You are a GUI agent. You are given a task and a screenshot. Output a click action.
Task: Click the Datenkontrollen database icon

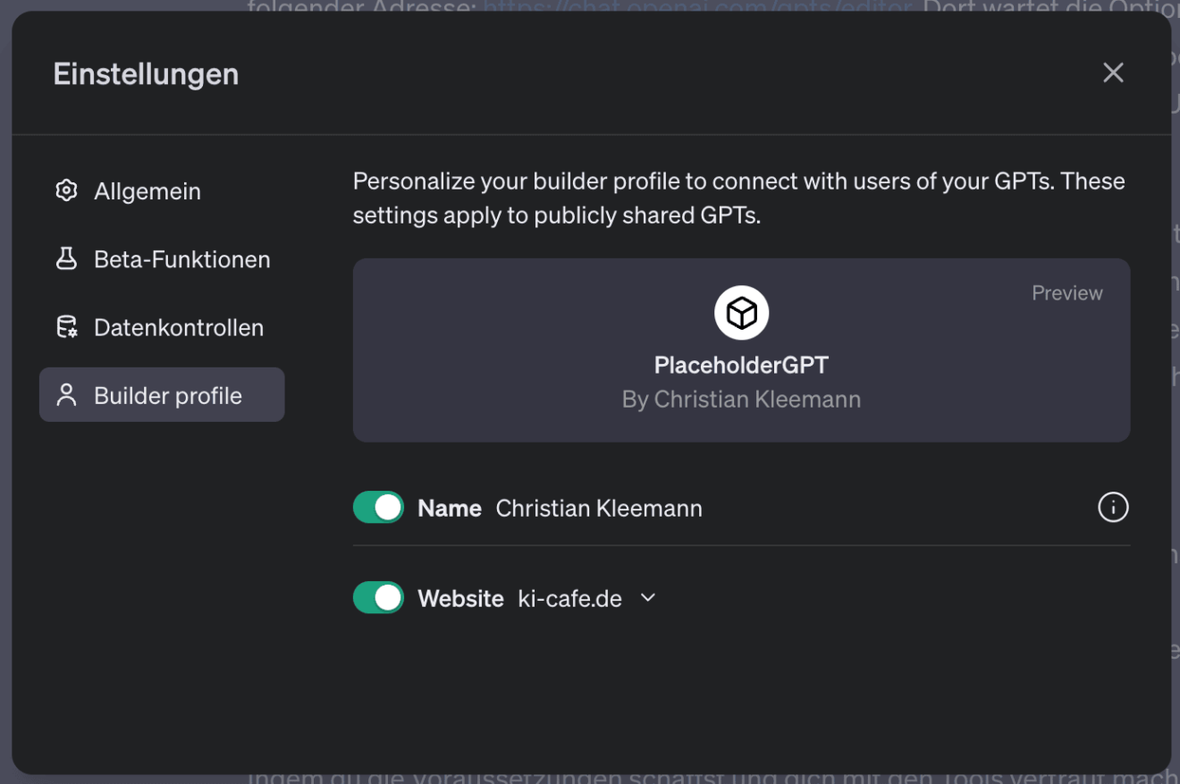(x=66, y=326)
